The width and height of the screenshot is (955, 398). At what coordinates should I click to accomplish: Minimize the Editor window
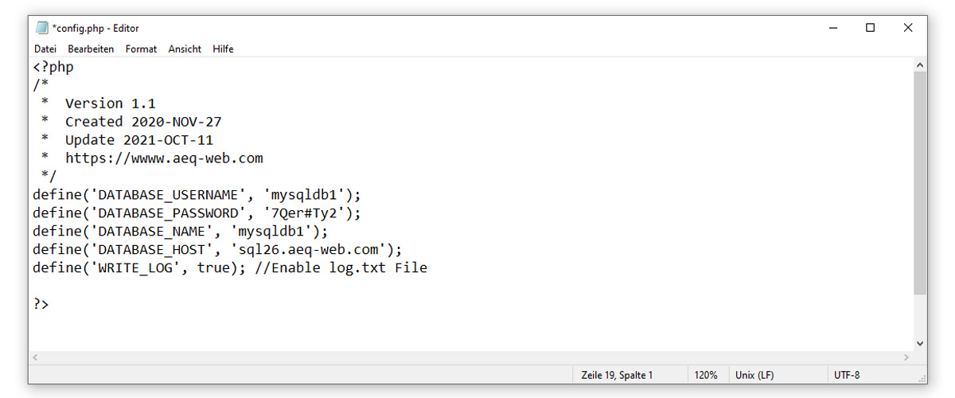pos(833,28)
